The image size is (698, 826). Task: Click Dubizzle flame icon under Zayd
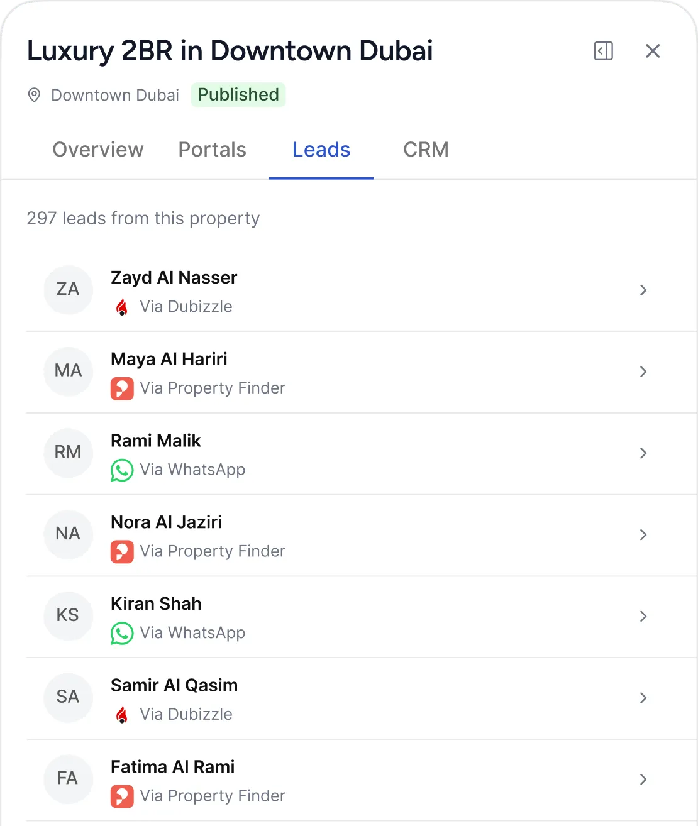[x=122, y=307]
